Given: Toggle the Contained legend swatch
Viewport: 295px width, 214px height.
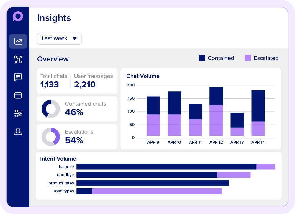Looking at the screenshot, I should click(x=202, y=58).
